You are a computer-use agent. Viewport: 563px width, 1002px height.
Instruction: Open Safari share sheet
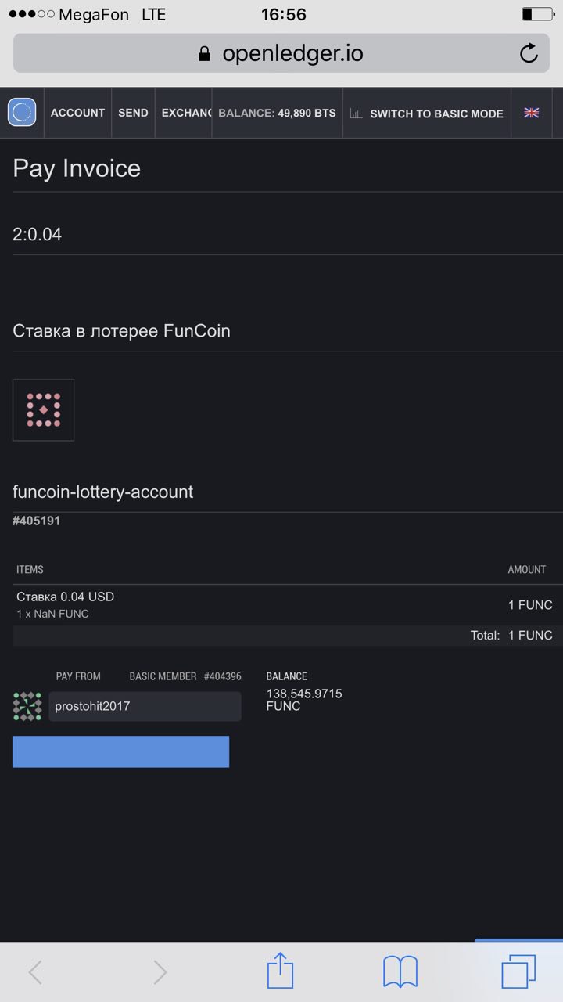280,971
